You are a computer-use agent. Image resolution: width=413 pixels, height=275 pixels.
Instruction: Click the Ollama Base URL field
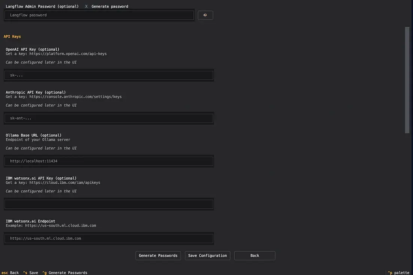109,161
